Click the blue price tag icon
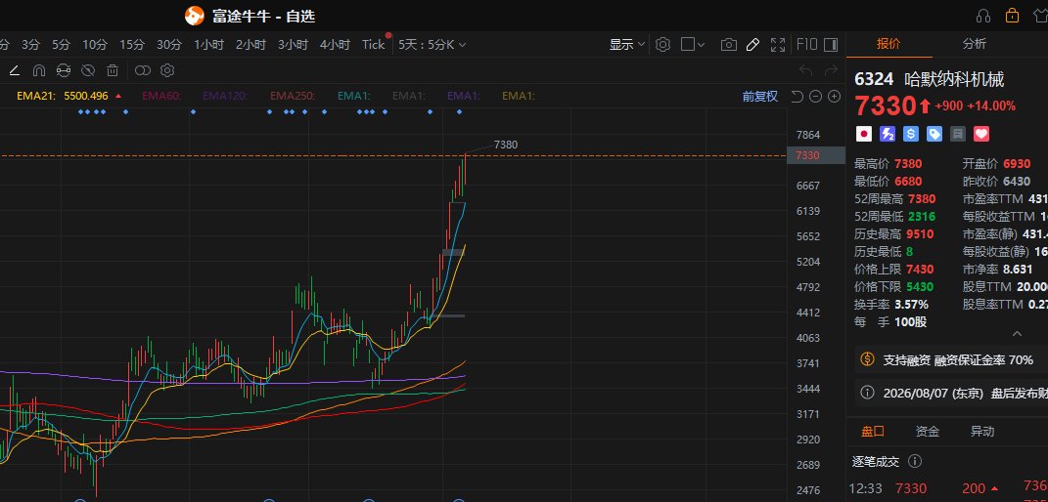1048x502 pixels. (x=934, y=134)
